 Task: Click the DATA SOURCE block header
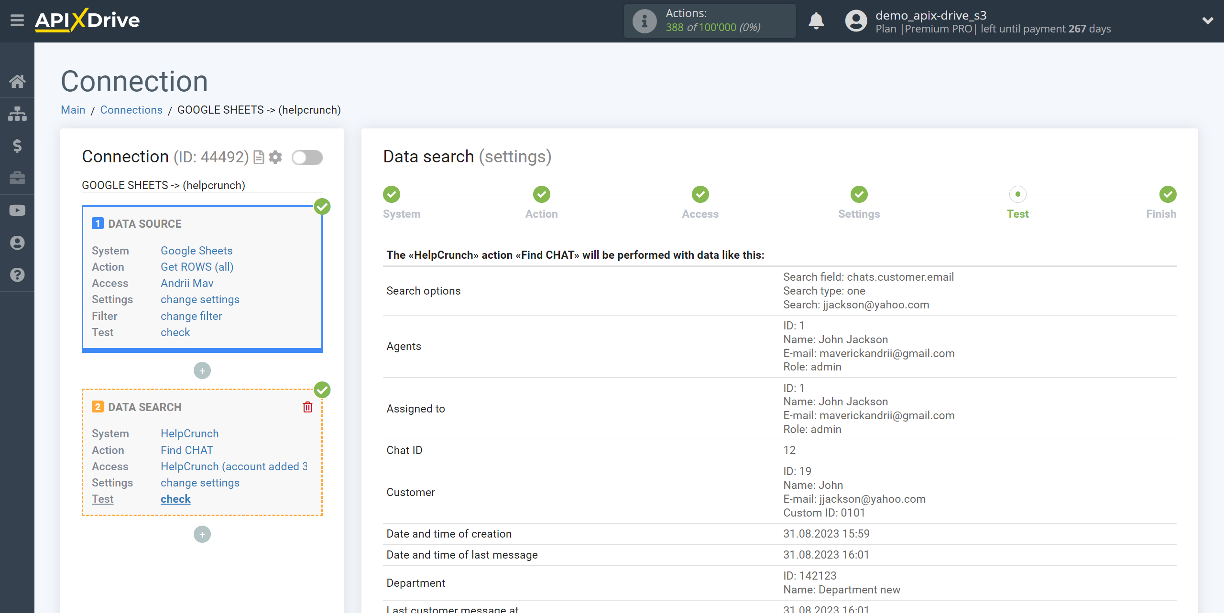(x=144, y=224)
